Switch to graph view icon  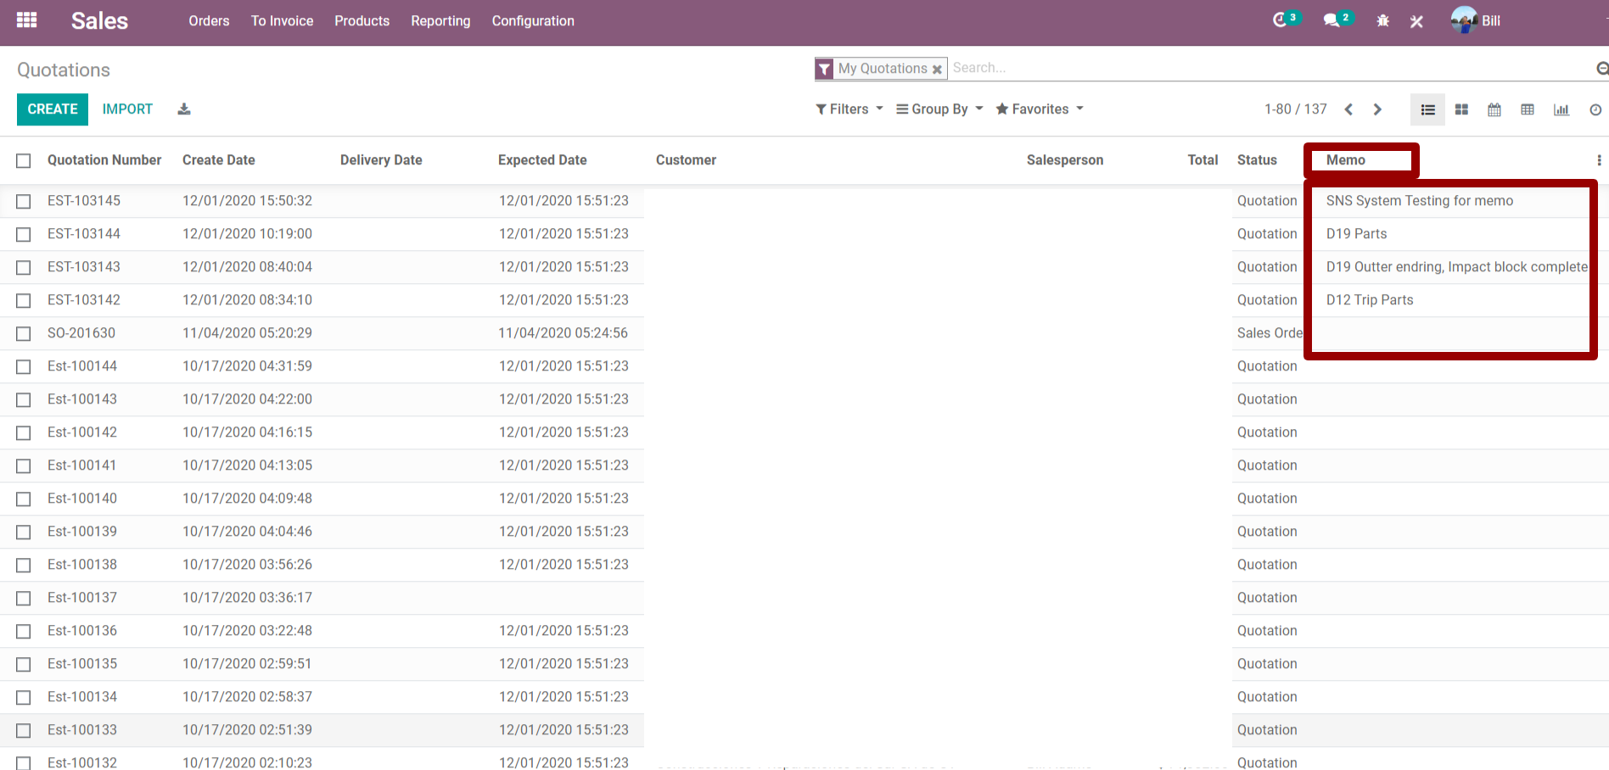[x=1561, y=109]
